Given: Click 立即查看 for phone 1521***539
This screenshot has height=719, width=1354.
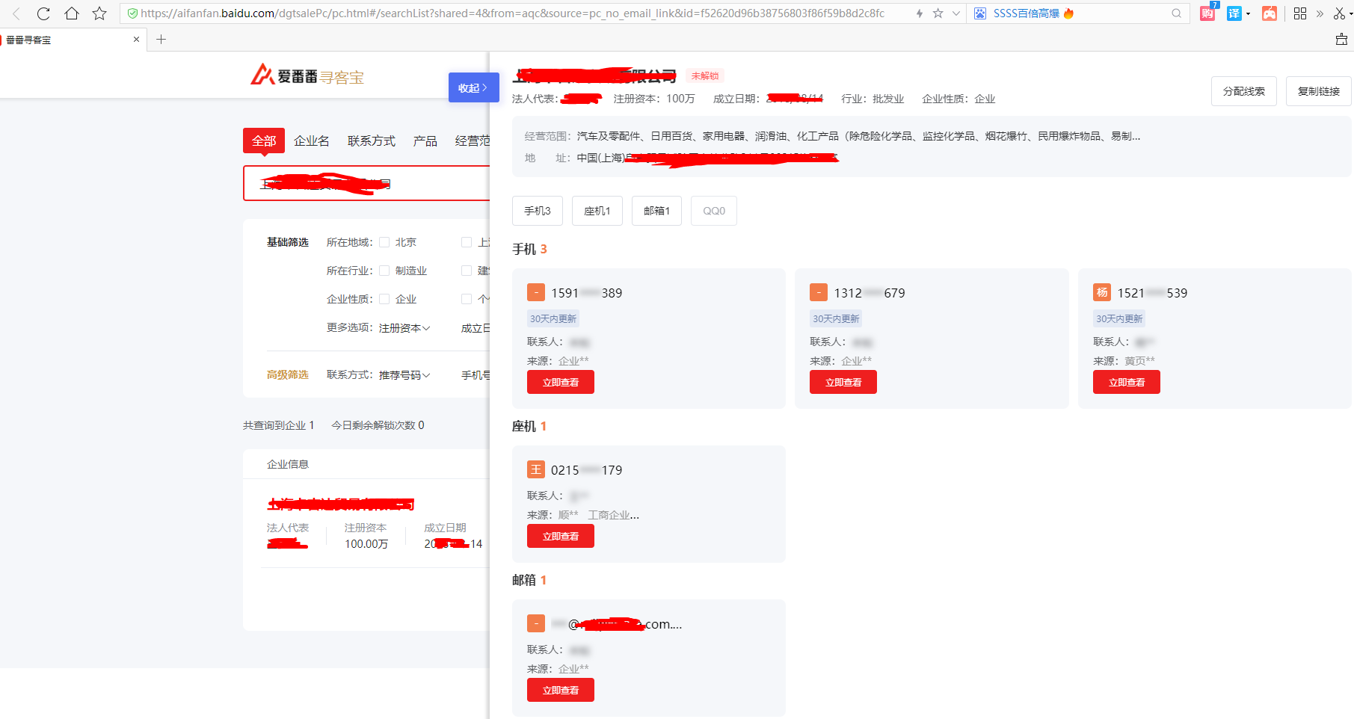Looking at the screenshot, I should [1127, 382].
